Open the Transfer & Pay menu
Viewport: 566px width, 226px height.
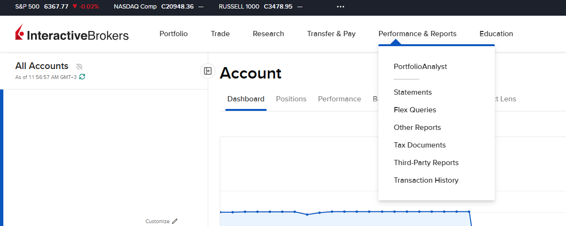331,34
